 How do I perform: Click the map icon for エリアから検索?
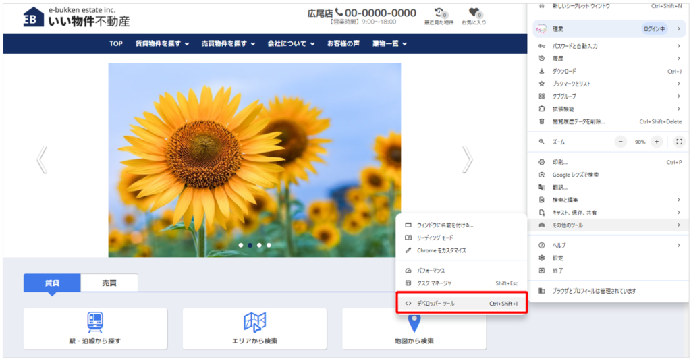254,322
